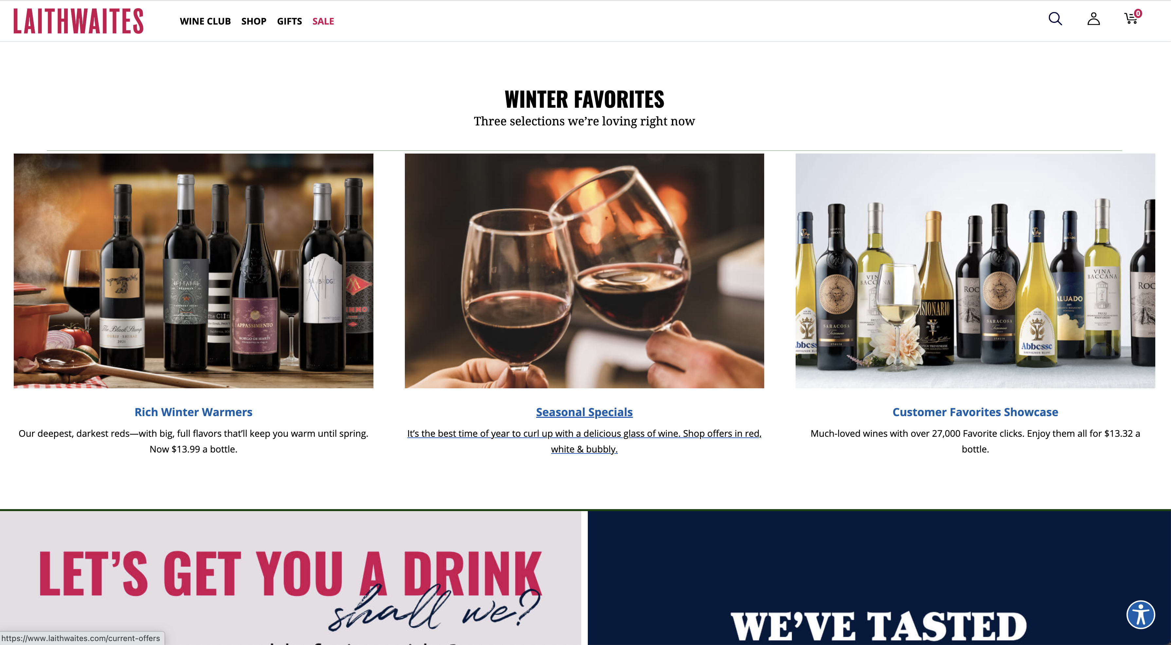The image size is (1171, 645).
Task: Click the Winter Warmers $13.99 description text
Action: (x=193, y=441)
